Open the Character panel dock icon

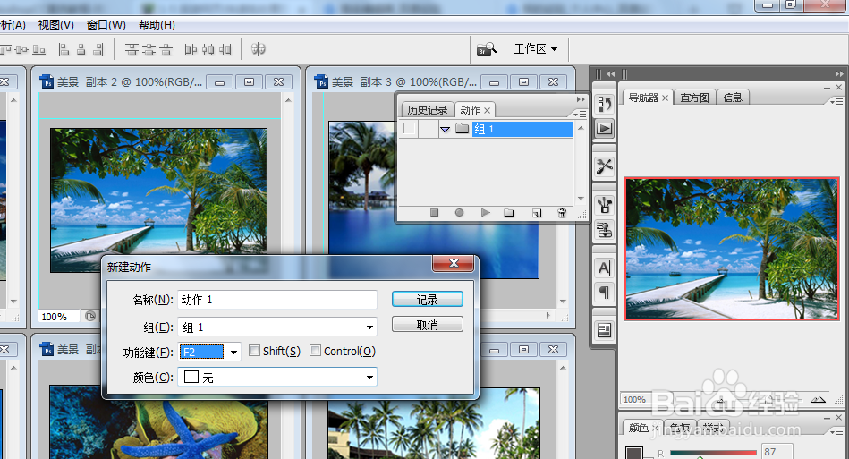pos(604,268)
